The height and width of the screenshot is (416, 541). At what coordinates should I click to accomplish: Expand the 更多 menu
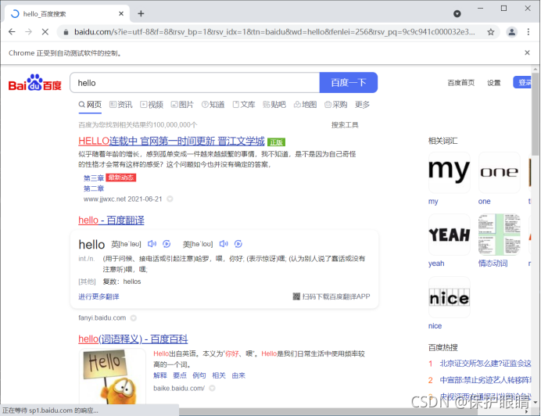(x=362, y=104)
